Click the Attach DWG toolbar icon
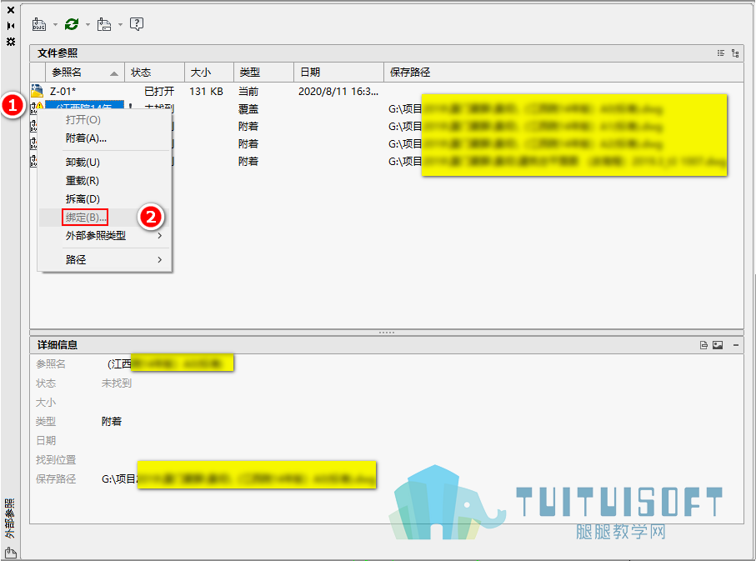 [x=39, y=24]
